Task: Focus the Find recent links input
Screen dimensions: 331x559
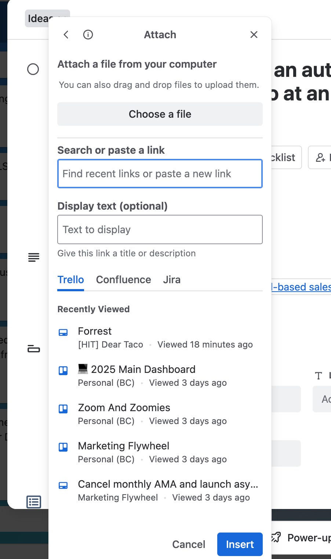Action: point(160,174)
